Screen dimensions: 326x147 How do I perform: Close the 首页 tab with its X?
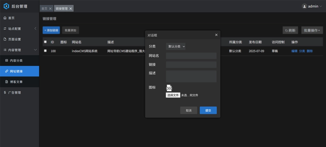point(50,9)
